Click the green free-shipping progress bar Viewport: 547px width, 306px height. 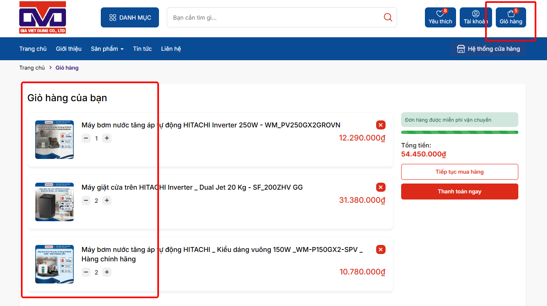click(x=460, y=132)
